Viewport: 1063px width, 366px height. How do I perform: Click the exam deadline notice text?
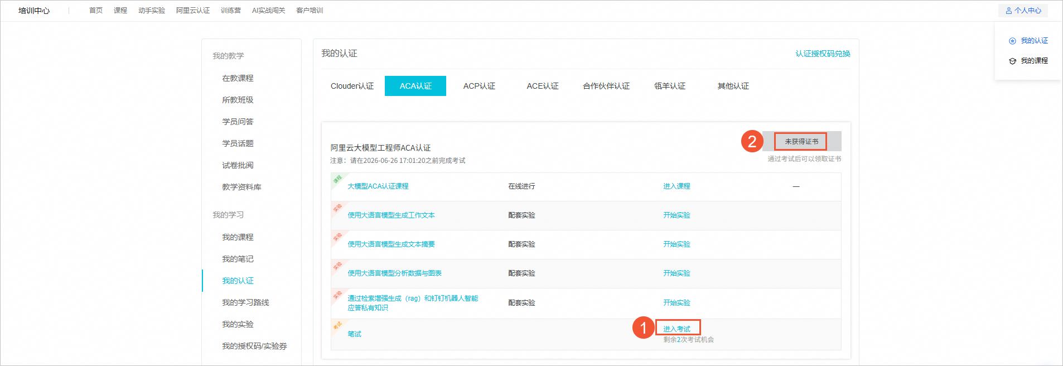tap(398, 161)
